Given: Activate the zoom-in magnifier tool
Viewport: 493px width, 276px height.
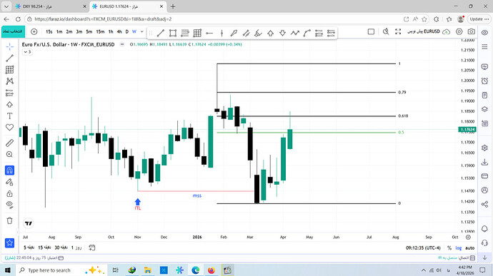Looking at the screenshot, I should [x=10, y=155].
